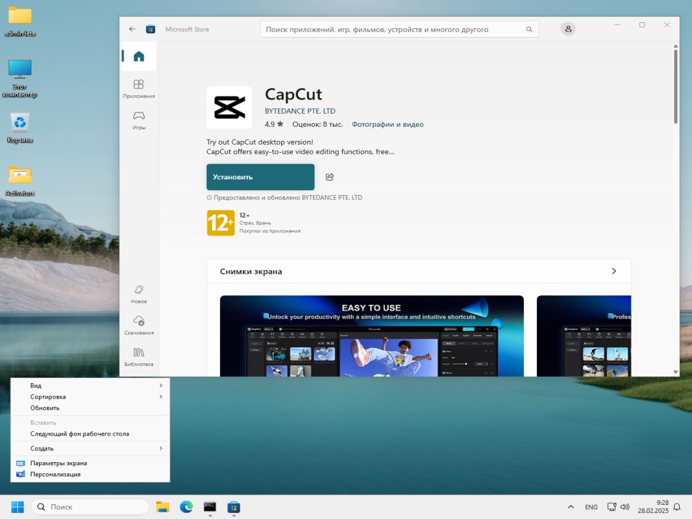Click the search magnifier icon in Store
Screen dimensions: 692x519
point(529,30)
